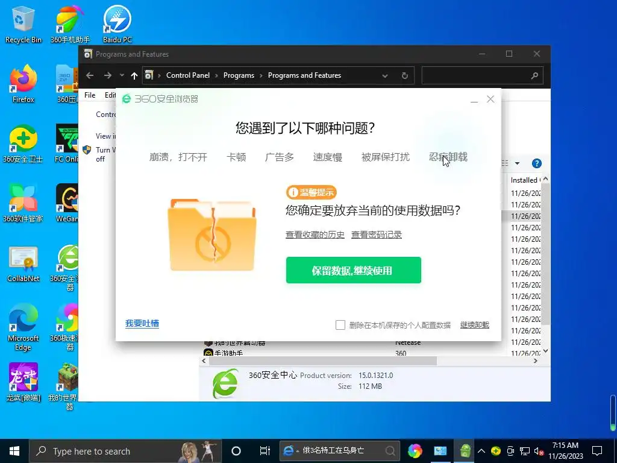This screenshot has height=463, width=617.
Task: Launch Microsoft Edge from desktop
Action: point(23,327)
